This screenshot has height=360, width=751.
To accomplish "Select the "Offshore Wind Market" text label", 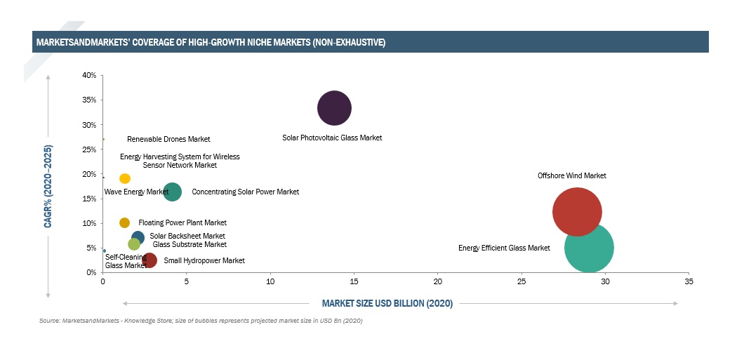I will 571,176.
